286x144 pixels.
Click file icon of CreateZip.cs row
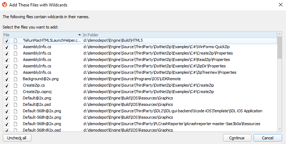point(16,86)
